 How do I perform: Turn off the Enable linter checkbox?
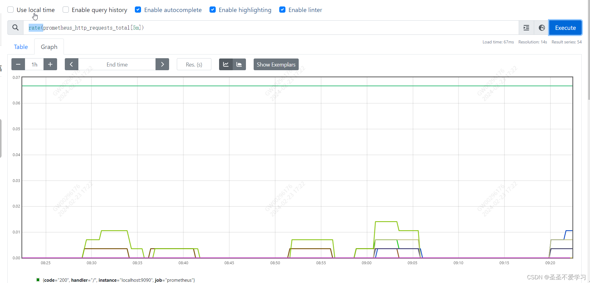tap(282, 10)
